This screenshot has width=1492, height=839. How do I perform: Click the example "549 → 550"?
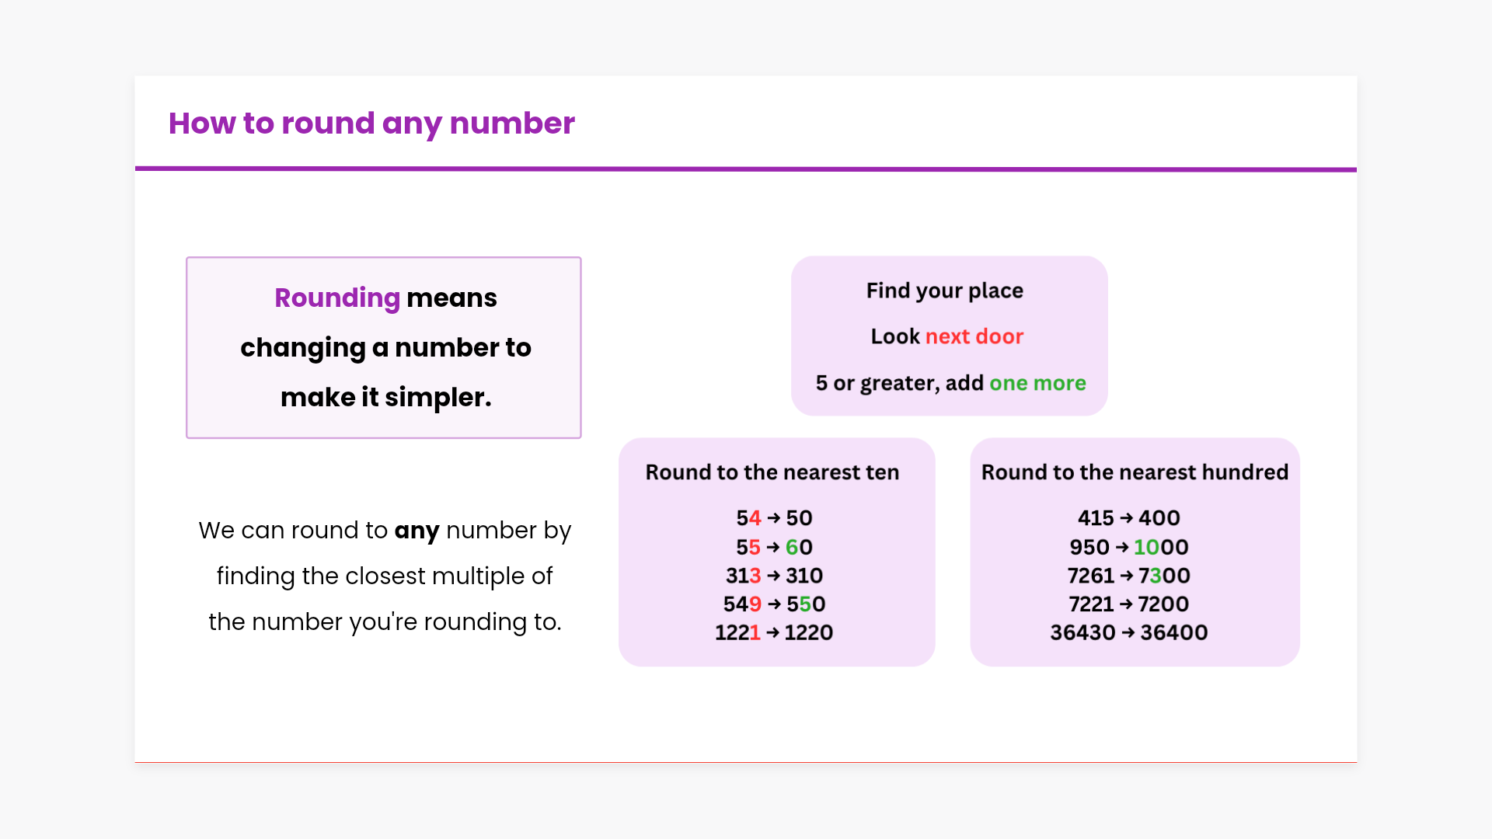[x=774, y=604]
